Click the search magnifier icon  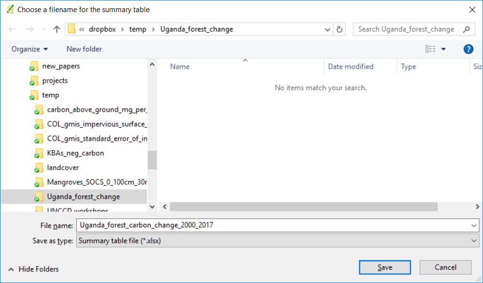(x=466, y=29)
